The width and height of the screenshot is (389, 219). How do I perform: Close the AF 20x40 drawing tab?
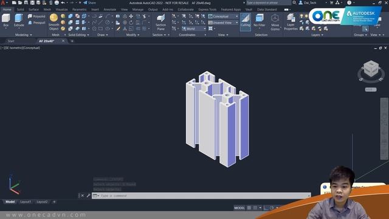(x=63, y=41)
